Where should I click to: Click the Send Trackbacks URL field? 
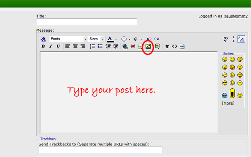click(x=100, y=150)
